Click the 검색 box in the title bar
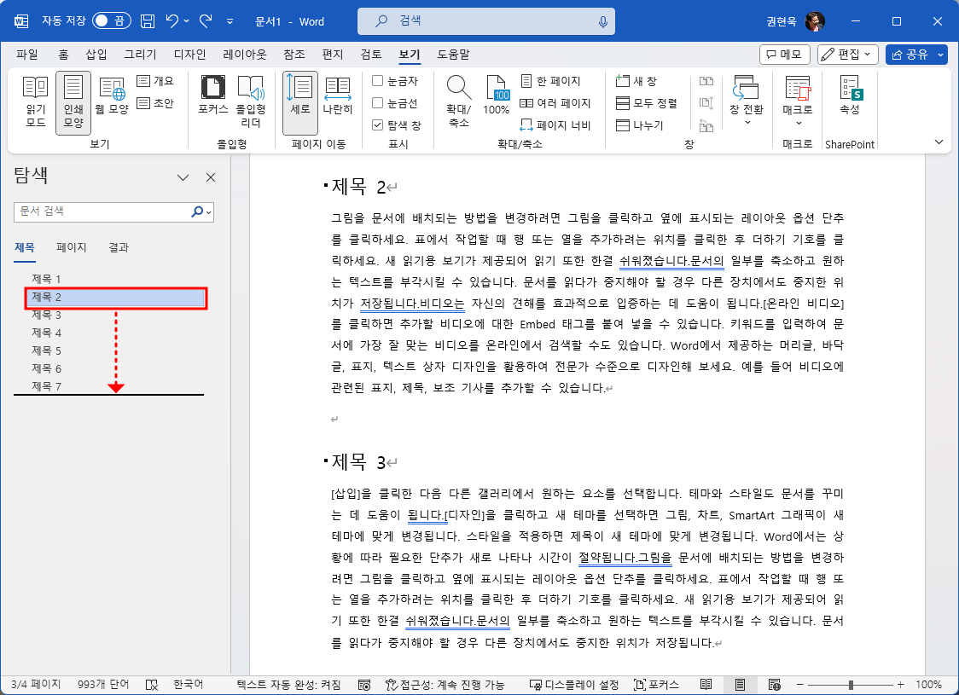This screenshot has width=959, height=695. click(486, 21)
